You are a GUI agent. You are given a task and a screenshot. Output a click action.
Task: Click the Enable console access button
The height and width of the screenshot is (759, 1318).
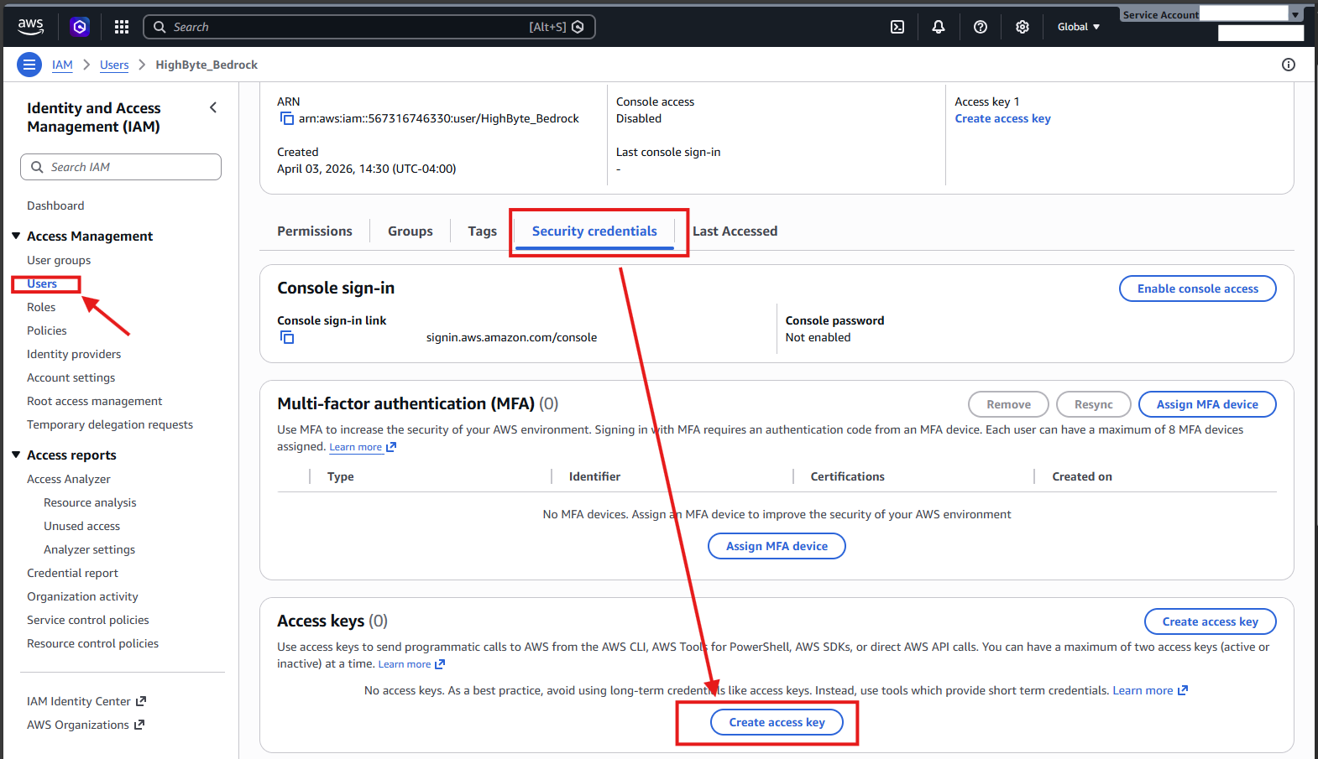tap(1197, 289)
